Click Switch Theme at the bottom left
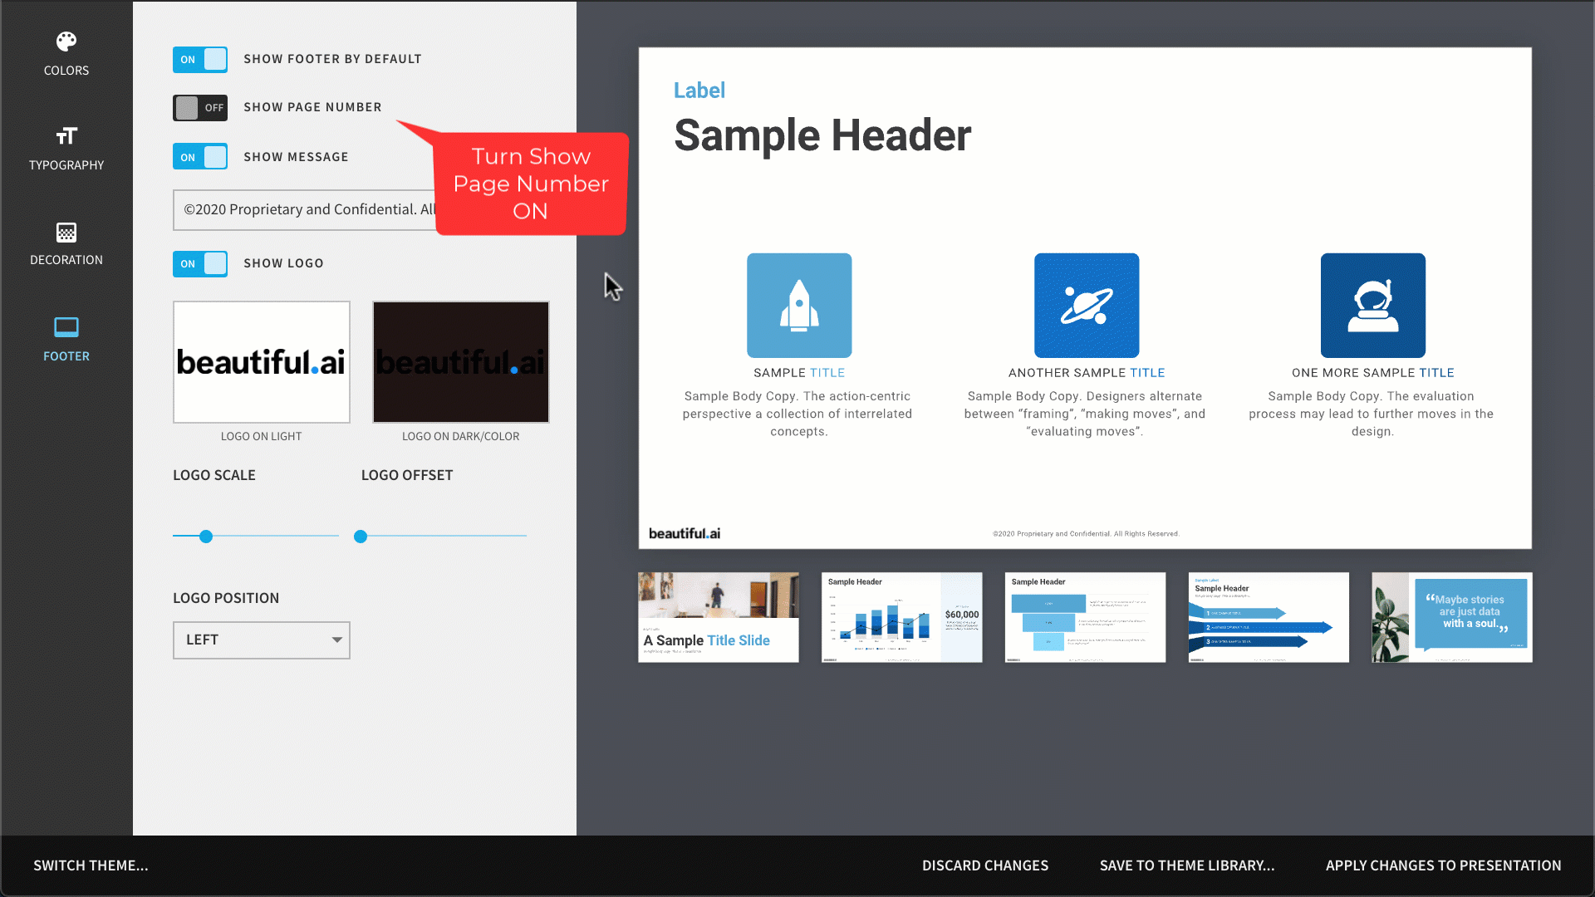Image resolution: width=1595 pixels, height=897 pixels. [x=91, y=865]
